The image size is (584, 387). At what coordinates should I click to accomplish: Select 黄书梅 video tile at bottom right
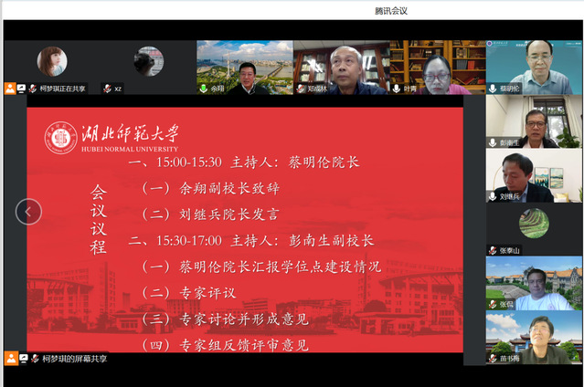[534, 336]
